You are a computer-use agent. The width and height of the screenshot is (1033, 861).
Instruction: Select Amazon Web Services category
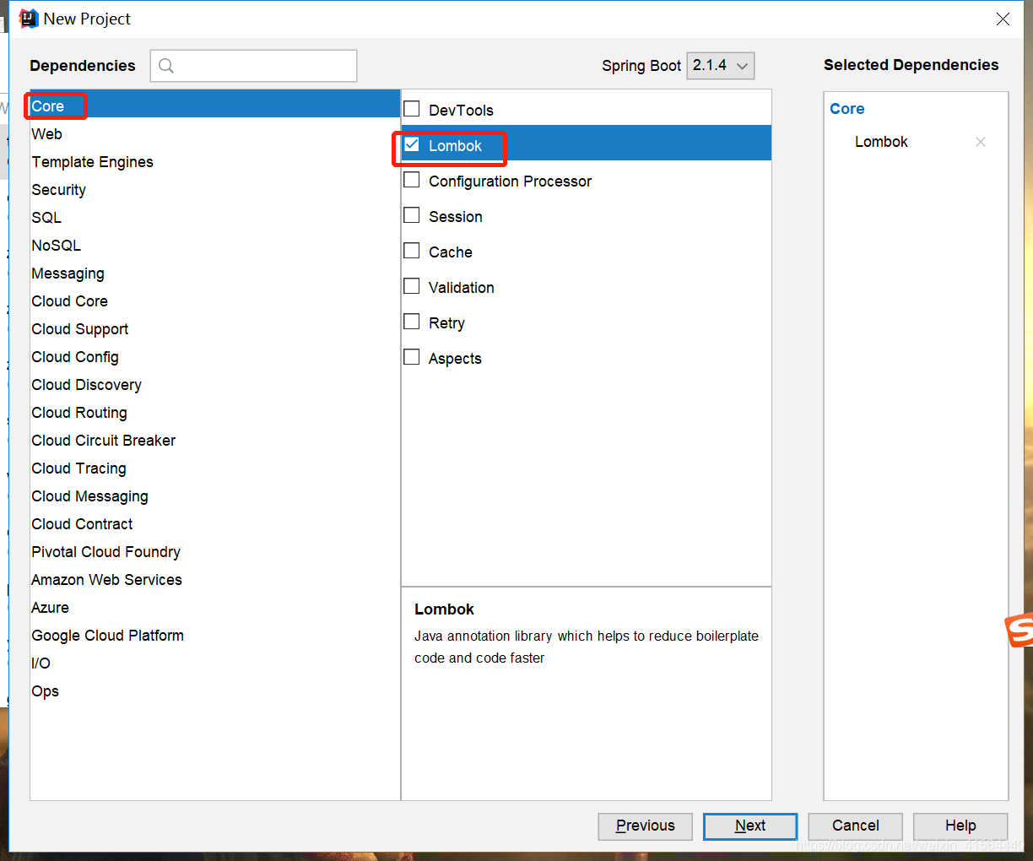pyautogui.click(x=215, y=580)
